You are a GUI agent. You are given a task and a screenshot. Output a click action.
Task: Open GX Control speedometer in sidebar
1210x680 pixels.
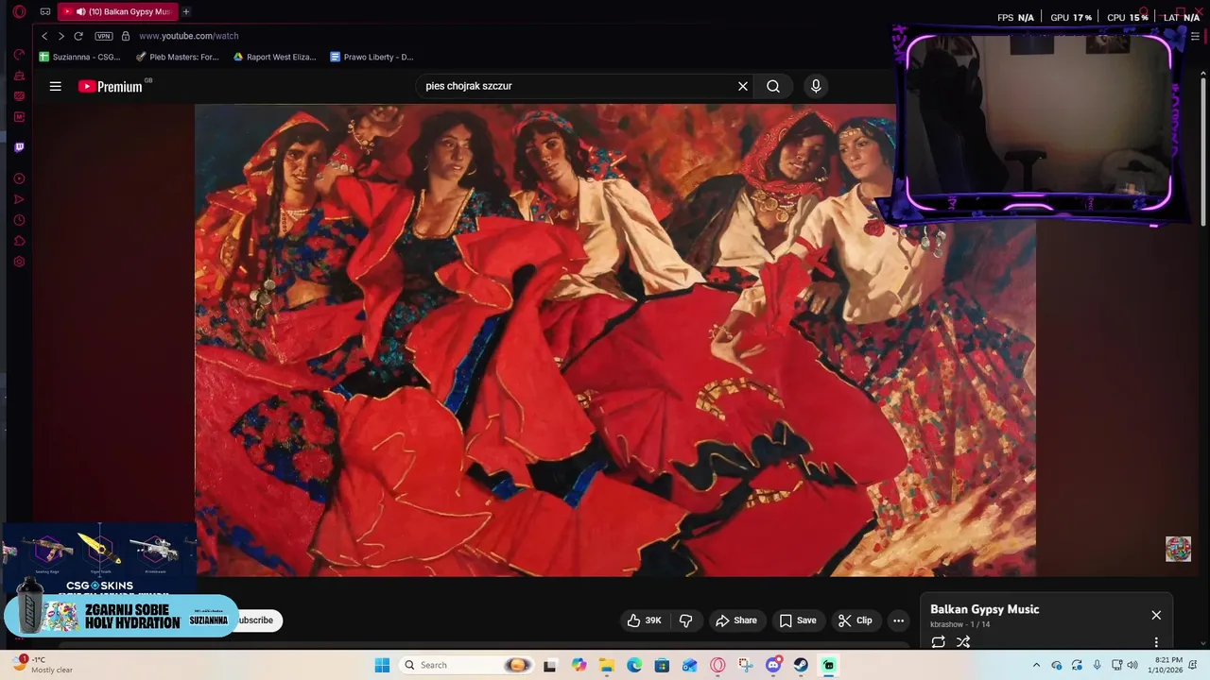click(x=19, y=55)
